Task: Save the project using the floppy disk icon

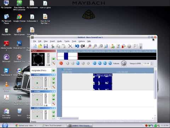Action: 46,46
